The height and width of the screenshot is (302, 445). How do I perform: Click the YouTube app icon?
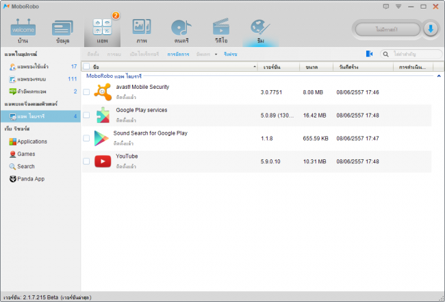point(103,161)
